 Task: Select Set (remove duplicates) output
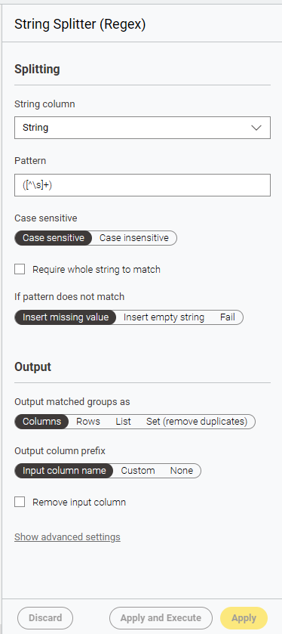[197, 422]
